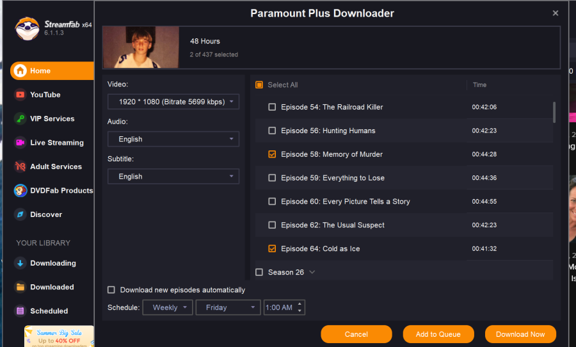Click the StreamFab sloth logo
The image size is (576, 347).
click(27, 28)
